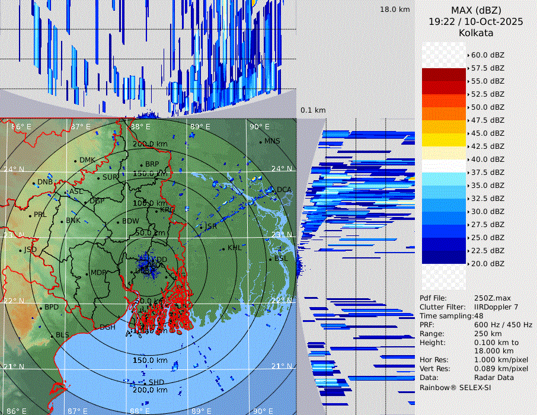
Task: Click the BDW station dot
Action: pos(118,222)
